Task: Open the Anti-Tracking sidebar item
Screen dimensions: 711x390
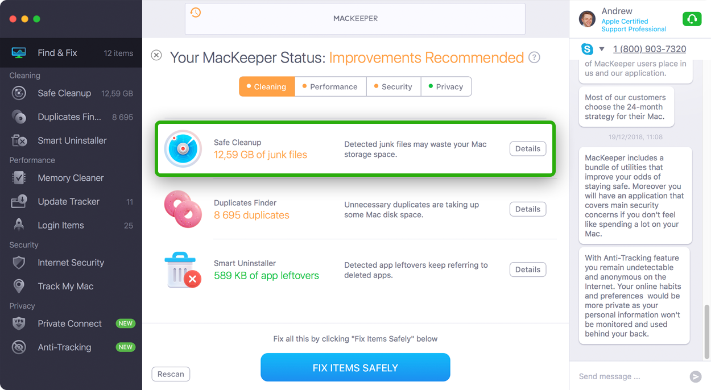Action: tap(71, 347)
